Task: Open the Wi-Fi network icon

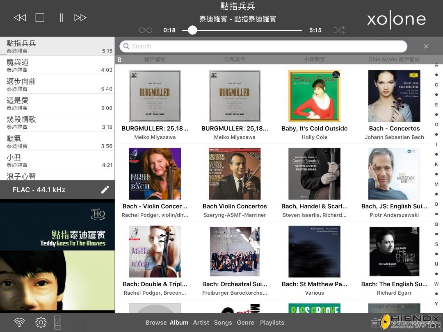Action: click(x=19, y=322)
